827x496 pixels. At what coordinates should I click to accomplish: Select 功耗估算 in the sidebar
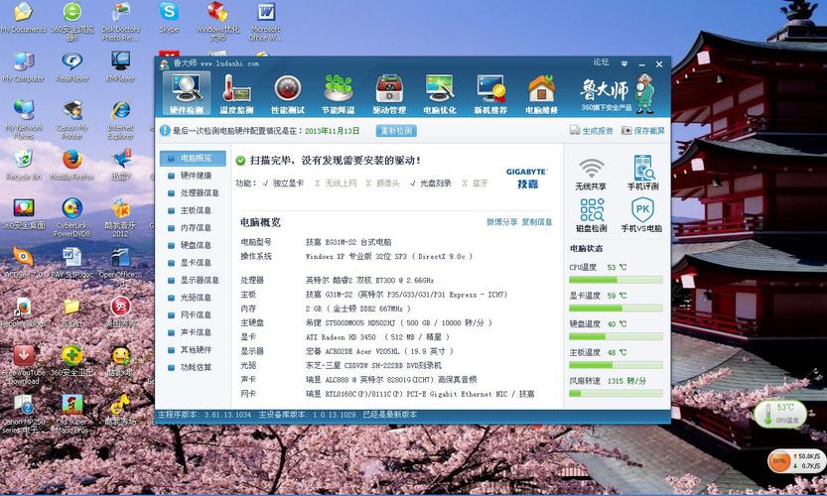click(193, 367)
